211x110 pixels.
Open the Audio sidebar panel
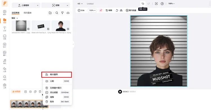click(x=5, y=61)
